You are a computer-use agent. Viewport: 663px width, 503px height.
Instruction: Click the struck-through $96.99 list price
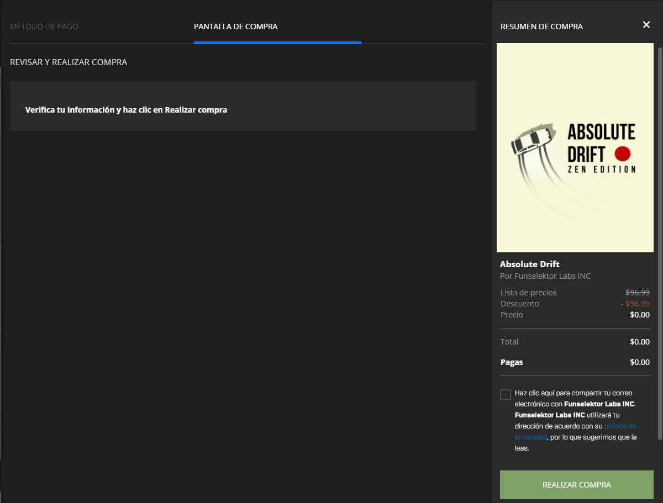638,293
